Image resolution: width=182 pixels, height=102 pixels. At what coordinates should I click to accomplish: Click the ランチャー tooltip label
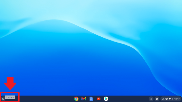[x=10, y=97]
